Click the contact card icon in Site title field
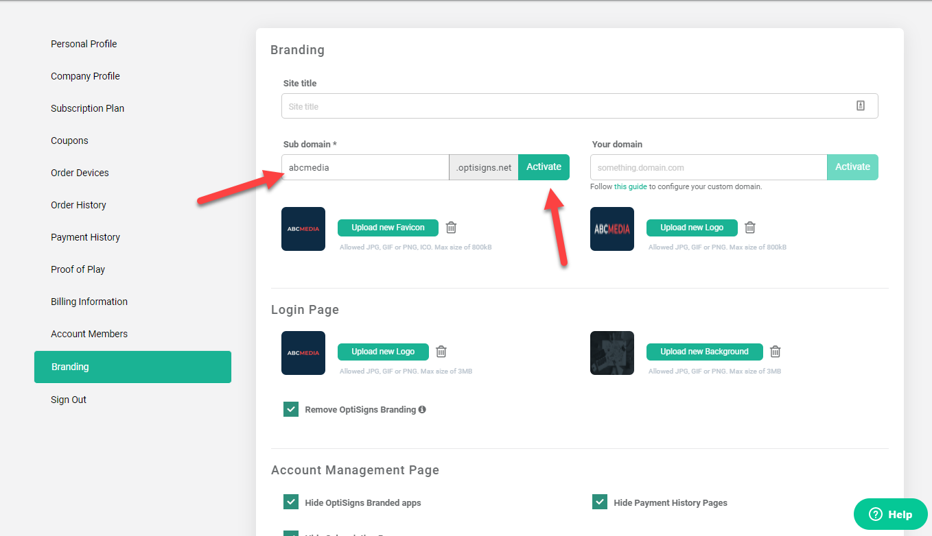Viewport: 932px width, 536px height. pyautogui.click(x=861, y=106)
